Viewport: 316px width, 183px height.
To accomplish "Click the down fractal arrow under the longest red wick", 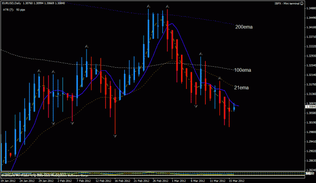I will [115, 136].
